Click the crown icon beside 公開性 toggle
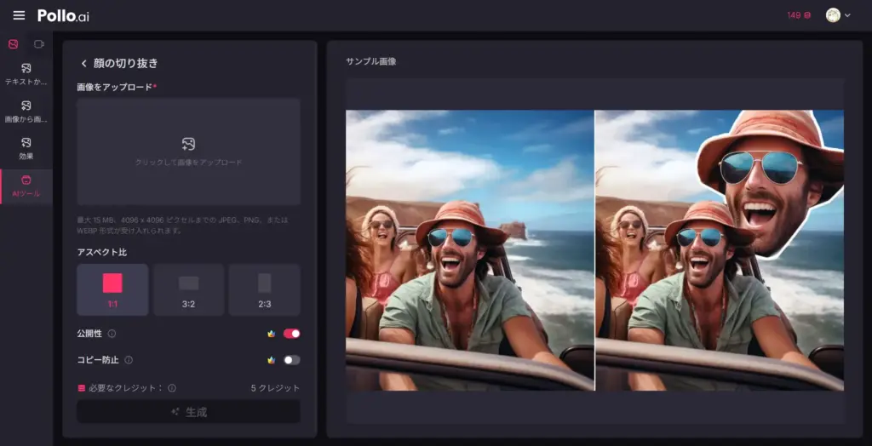This screenshot has height=446, width=872. coord(271,334)
